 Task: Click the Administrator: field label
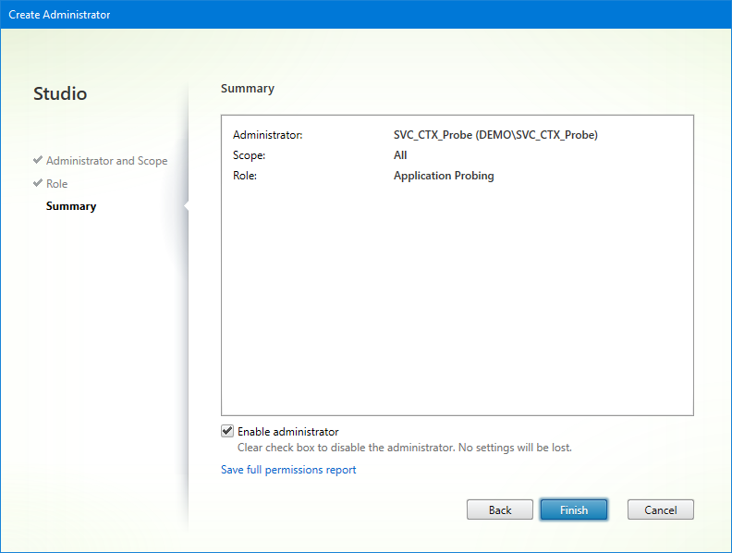pyautogui.click(x=267, y=135)
